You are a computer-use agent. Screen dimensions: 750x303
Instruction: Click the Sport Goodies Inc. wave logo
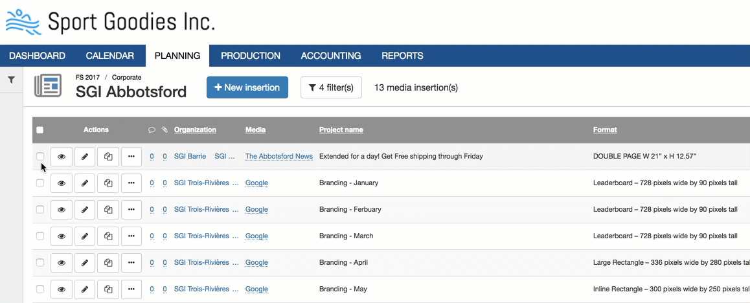23,22
